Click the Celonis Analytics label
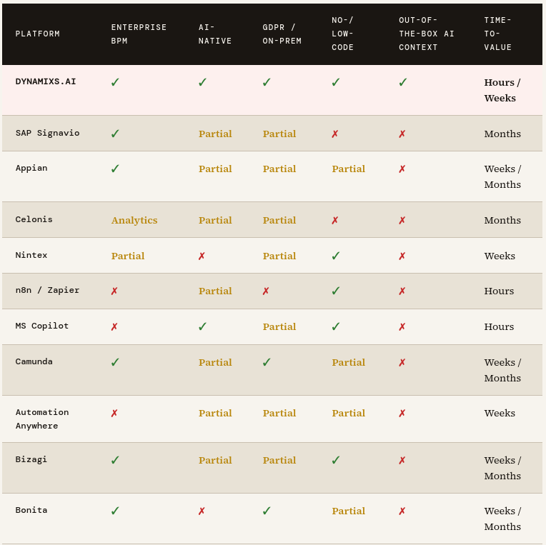 pos(134,220)
